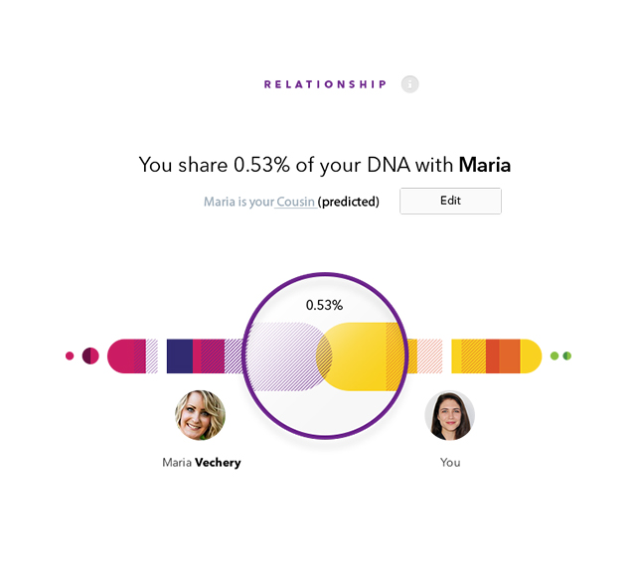Screen dimensions: 636x571
Task: Click your own profile photo
Action: click(x=449, y=415)
